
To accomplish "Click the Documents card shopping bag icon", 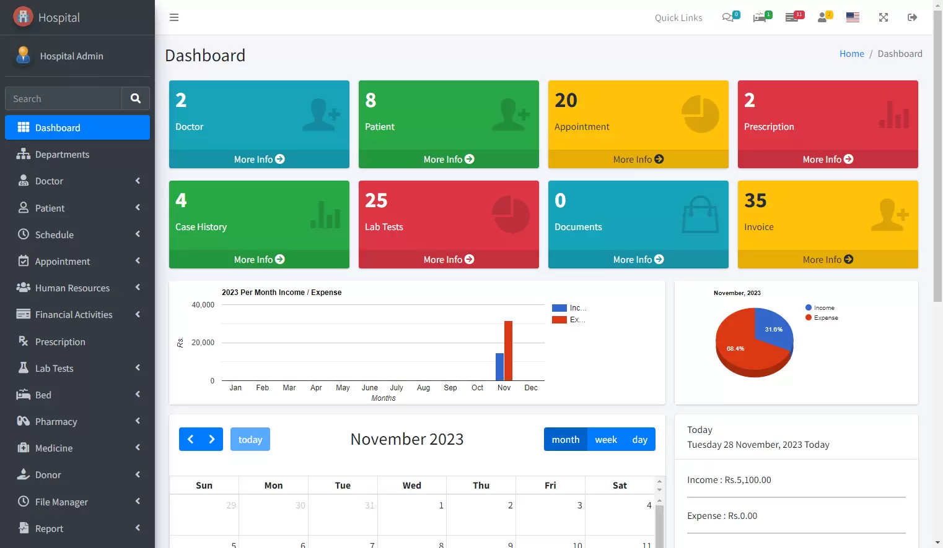I will pos(700,214).
